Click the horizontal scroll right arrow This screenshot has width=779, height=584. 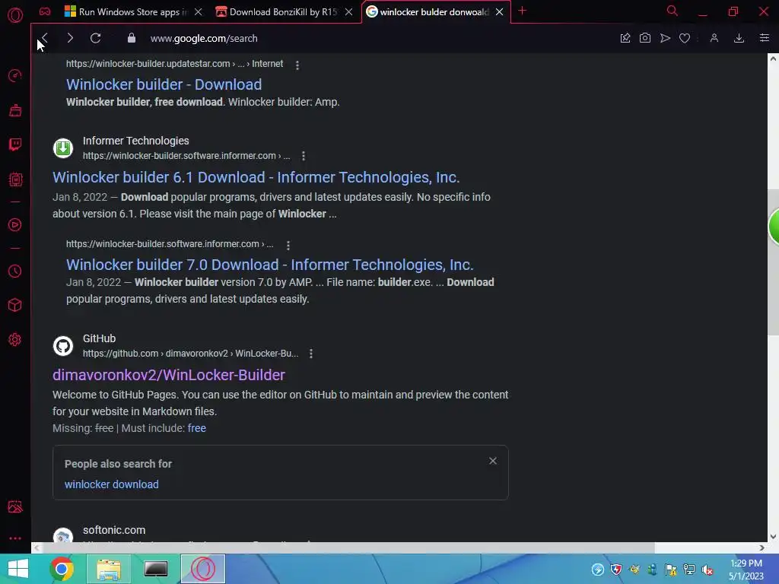pyautogui.click(x=762, y=547)
